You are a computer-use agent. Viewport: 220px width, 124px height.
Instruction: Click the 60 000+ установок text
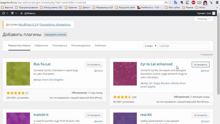coord(124,102)
